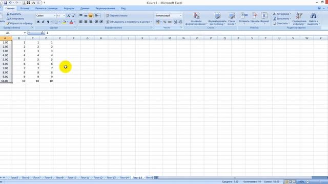Open the Calibri font name dropdown
The image size is (328, 184).
click(x=55, y=16)
